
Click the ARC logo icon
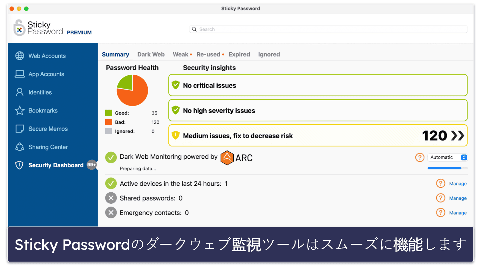[227, 158]
